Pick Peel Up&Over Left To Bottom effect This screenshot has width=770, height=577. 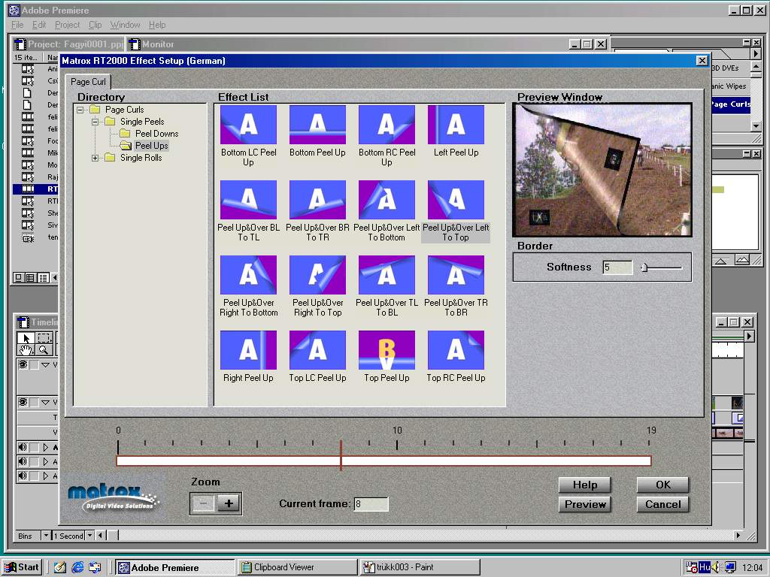click(387, 200)
